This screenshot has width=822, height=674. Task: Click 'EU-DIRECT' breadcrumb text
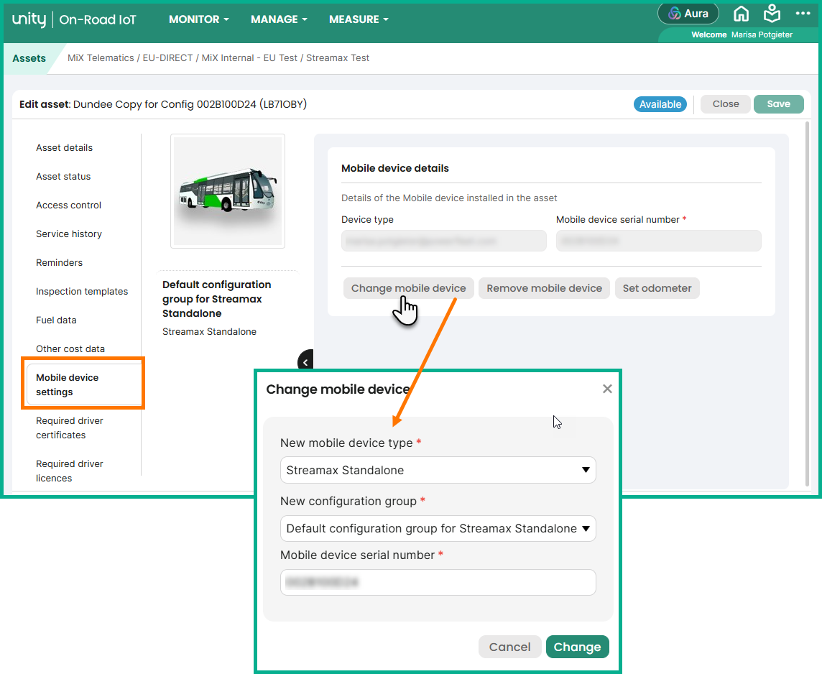coord(167,58)
